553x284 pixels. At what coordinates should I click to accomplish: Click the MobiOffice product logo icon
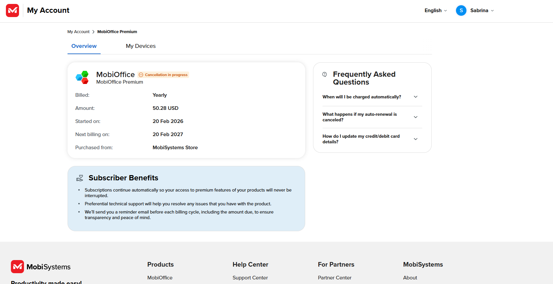(82, 77)
